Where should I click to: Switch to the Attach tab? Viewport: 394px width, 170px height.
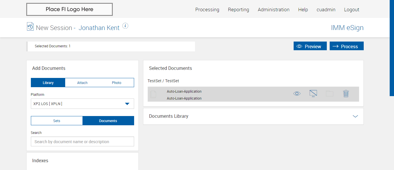tap(82, 83)
